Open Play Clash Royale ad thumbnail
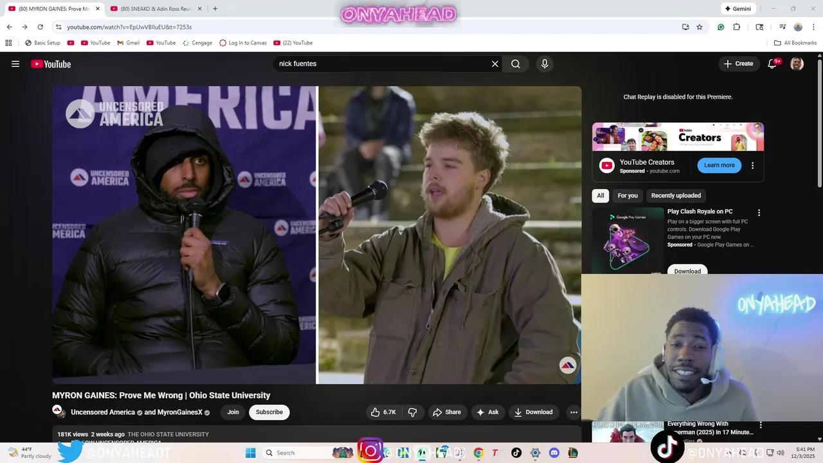823x463 pixels. click(628, 241)
